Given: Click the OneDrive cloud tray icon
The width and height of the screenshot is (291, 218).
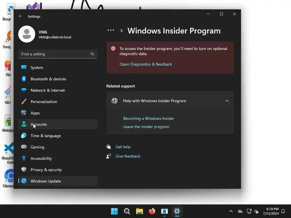Looking at the screenshot, I should click(x=240, y=211).
